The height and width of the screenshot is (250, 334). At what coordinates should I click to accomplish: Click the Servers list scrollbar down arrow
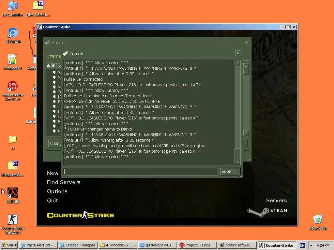point(246,133)
